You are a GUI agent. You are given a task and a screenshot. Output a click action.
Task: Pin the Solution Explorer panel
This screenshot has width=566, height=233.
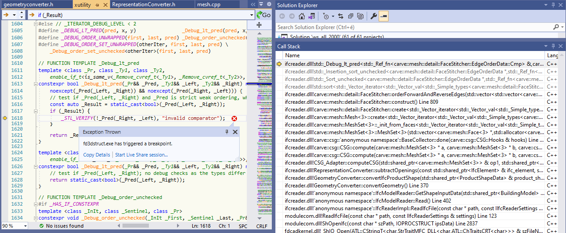pos(553,5)
